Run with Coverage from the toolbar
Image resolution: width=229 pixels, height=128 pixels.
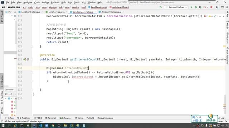point(200,7)
